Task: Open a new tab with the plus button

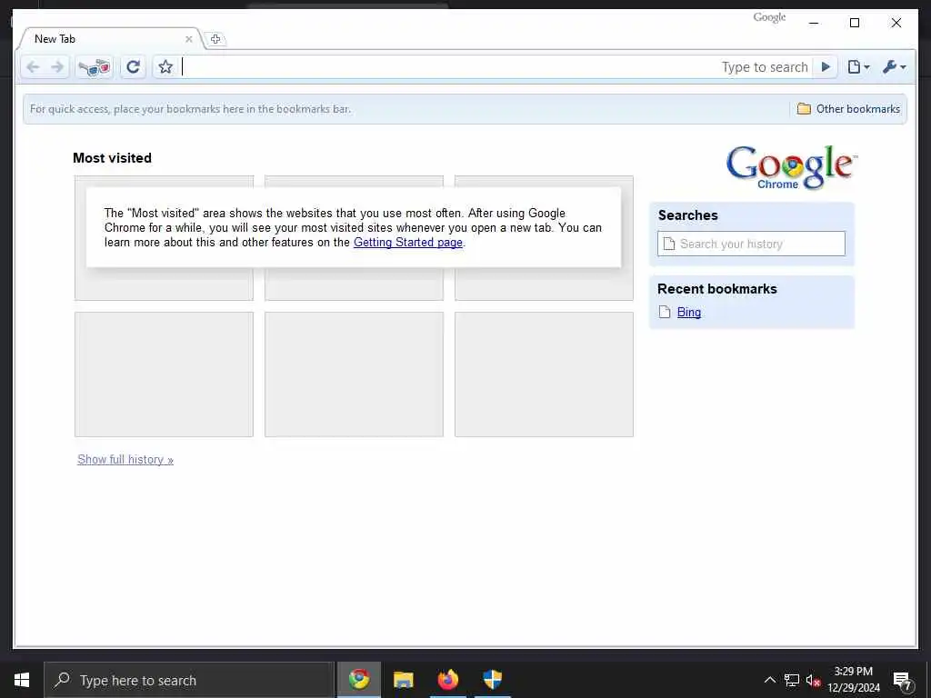Action: (x=215, y=39)
